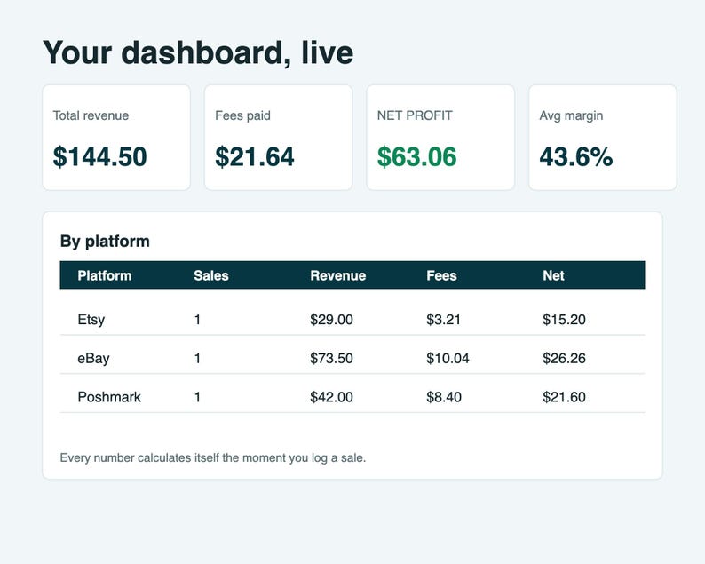Click the sales count in Poshmark row
Screen dimensions: 705x564
[197, 397]
